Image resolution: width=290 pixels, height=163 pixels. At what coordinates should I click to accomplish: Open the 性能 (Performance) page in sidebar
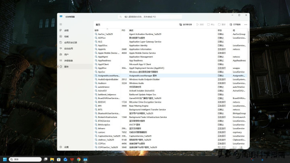pyautogui.click(x=66, y=37)
